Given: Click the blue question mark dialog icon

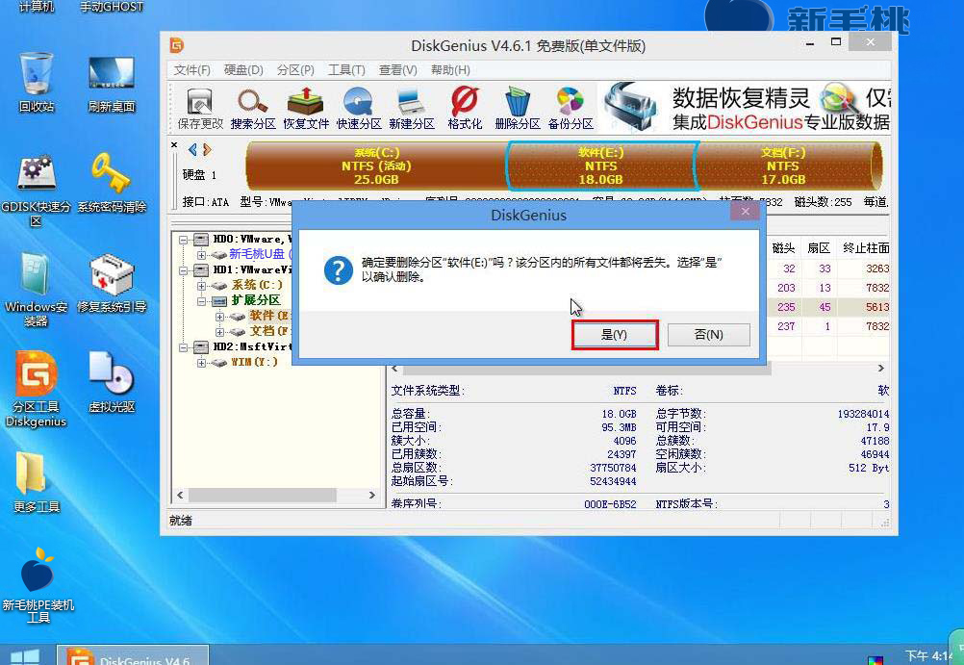Looking at the screenshot, I should click(338, 270).
